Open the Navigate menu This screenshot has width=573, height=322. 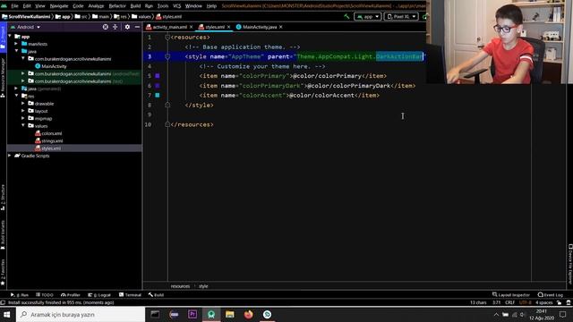[x=59, y=6]
